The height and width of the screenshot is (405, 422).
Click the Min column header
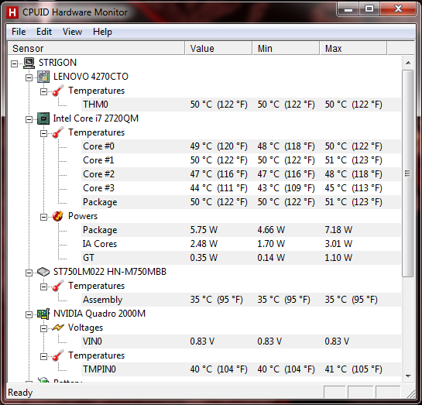tap(286, 49)
